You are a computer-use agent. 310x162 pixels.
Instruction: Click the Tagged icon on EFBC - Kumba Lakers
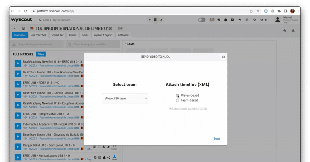114,157
